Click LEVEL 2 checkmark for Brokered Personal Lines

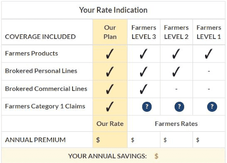coord(176,71)
